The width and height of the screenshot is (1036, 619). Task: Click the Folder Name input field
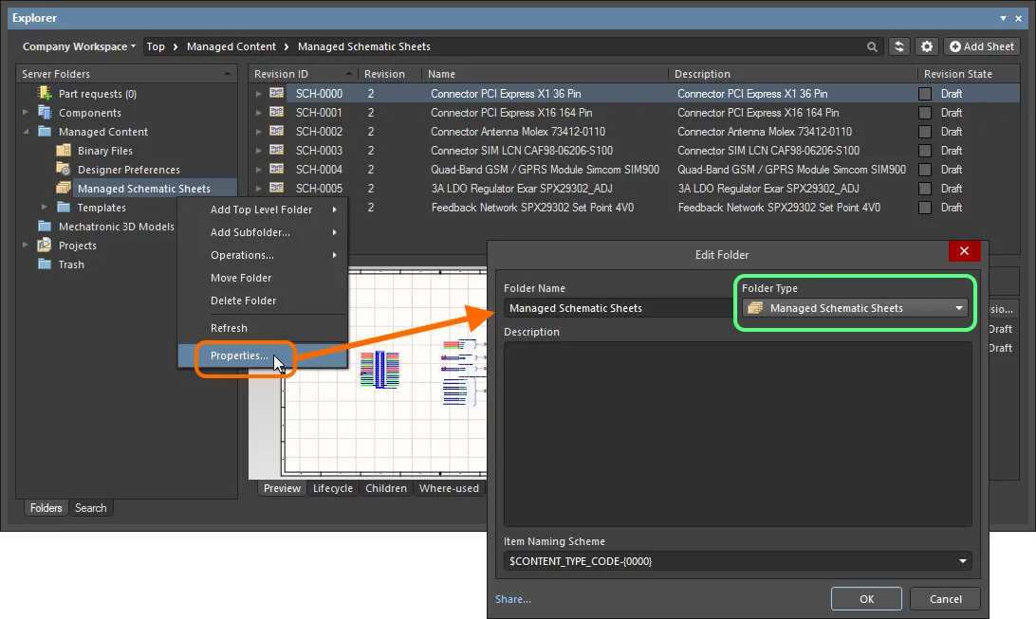point(617,308)
